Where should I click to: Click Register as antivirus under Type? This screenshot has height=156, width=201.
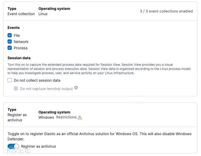pyautogui.click(x=17, y=117)
